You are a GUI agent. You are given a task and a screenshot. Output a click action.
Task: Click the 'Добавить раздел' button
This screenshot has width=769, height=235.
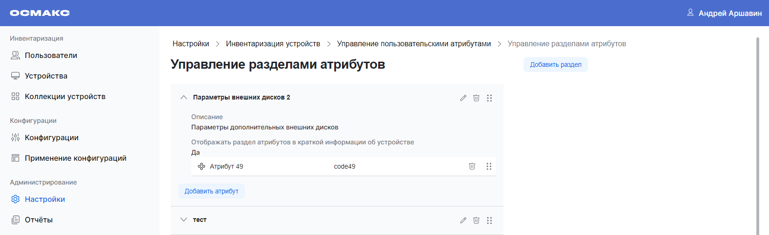pos(555,65)
